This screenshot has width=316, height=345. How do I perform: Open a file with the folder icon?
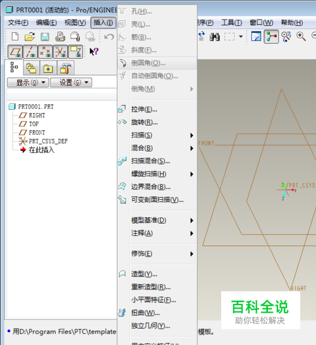tap(30, 36)
